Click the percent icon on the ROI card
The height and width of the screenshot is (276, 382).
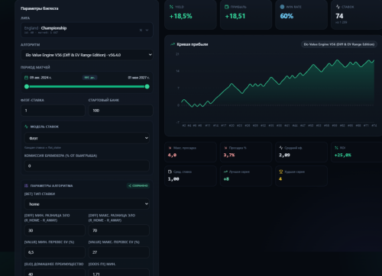[336, 148]
